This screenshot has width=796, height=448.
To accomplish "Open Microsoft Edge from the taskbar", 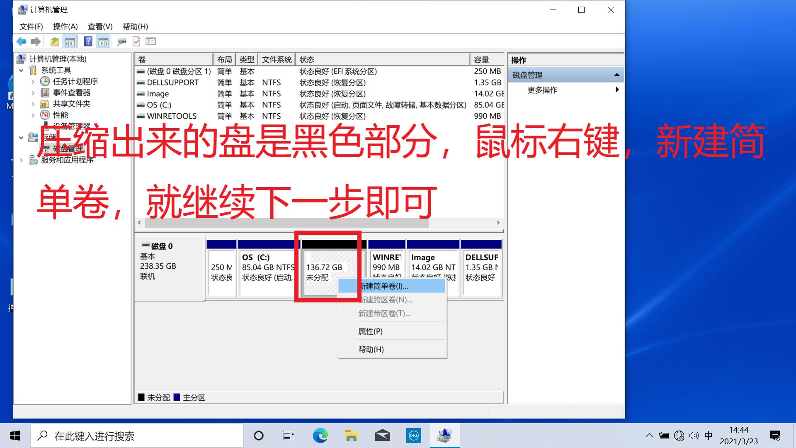I will (319, 435).
